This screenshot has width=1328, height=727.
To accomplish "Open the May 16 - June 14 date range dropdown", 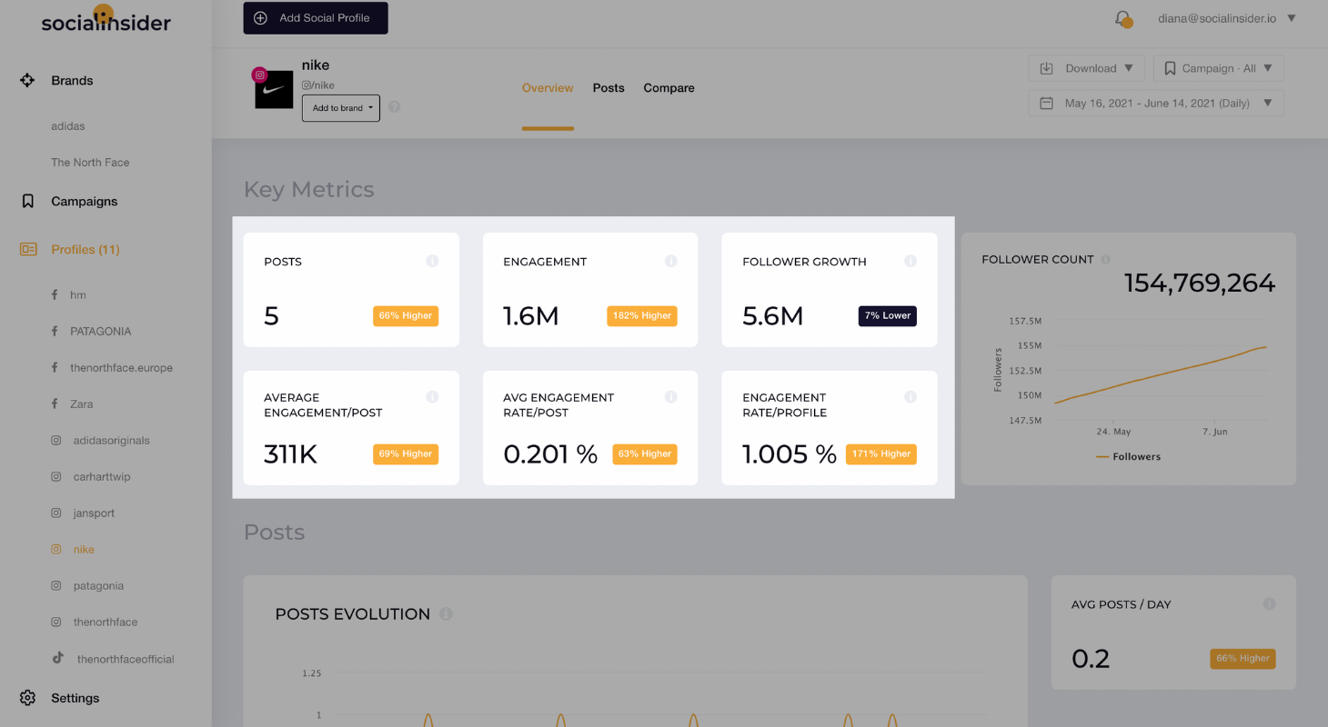I will pos(1156,103).
